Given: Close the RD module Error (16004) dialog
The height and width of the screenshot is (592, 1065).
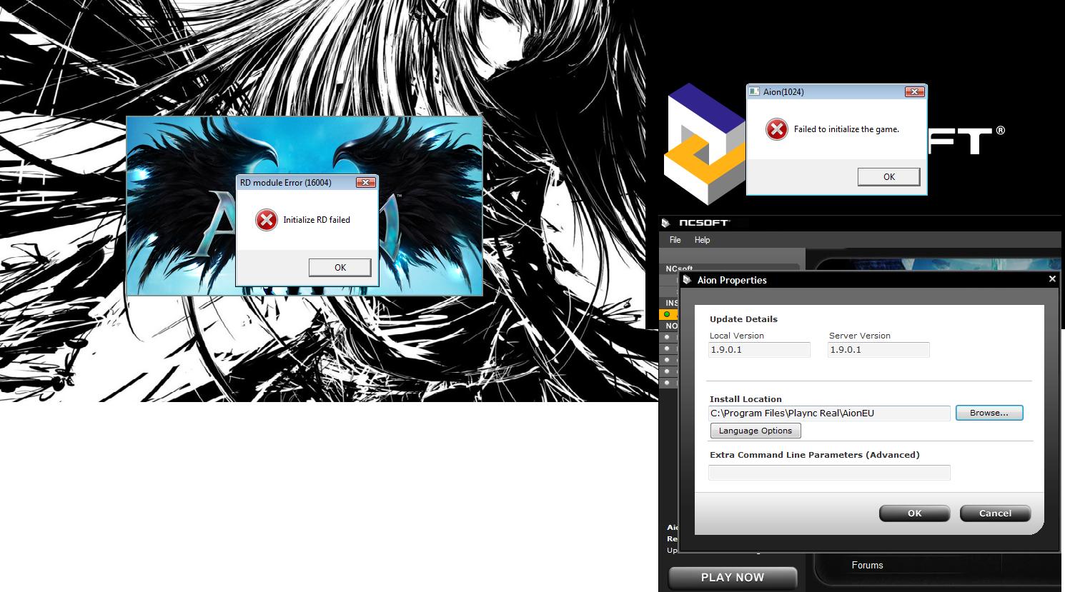Looking at the screenshot, I should (x=365, y=183).
